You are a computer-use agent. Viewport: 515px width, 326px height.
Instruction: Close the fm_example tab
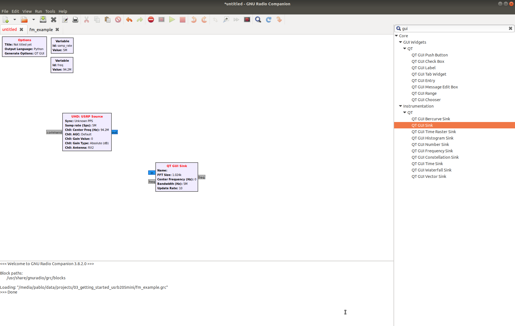57,29
